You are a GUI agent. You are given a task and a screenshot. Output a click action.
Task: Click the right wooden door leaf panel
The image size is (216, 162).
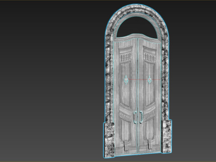(150, 96)
